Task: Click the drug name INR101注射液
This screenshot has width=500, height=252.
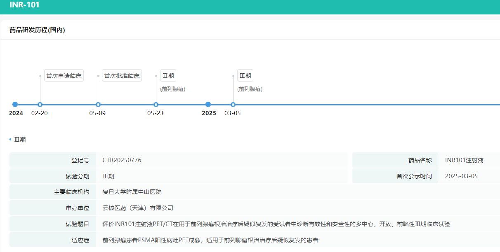Action: (464, 160)
